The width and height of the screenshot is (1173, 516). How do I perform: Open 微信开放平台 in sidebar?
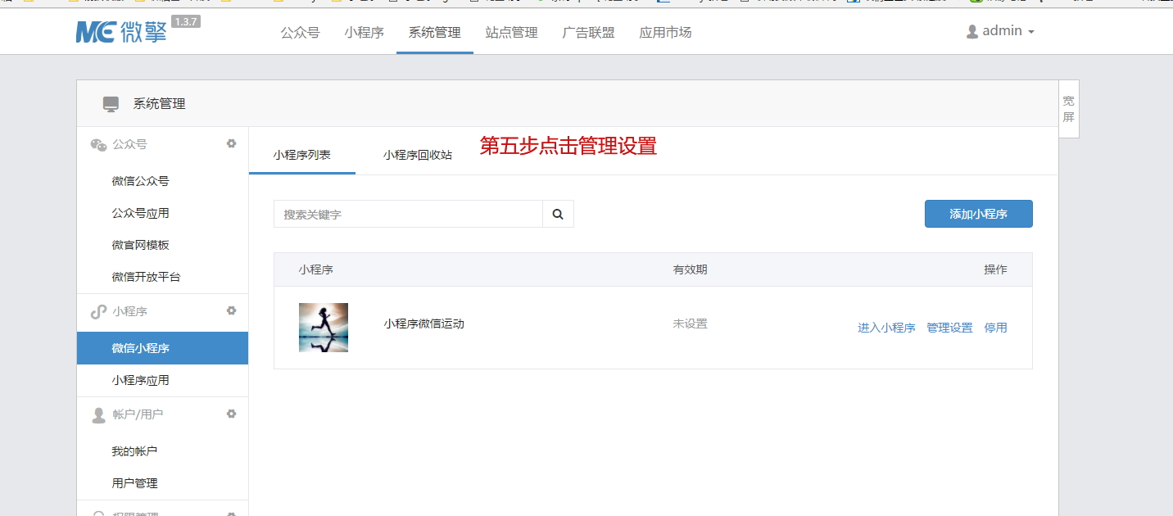point(146,277)
